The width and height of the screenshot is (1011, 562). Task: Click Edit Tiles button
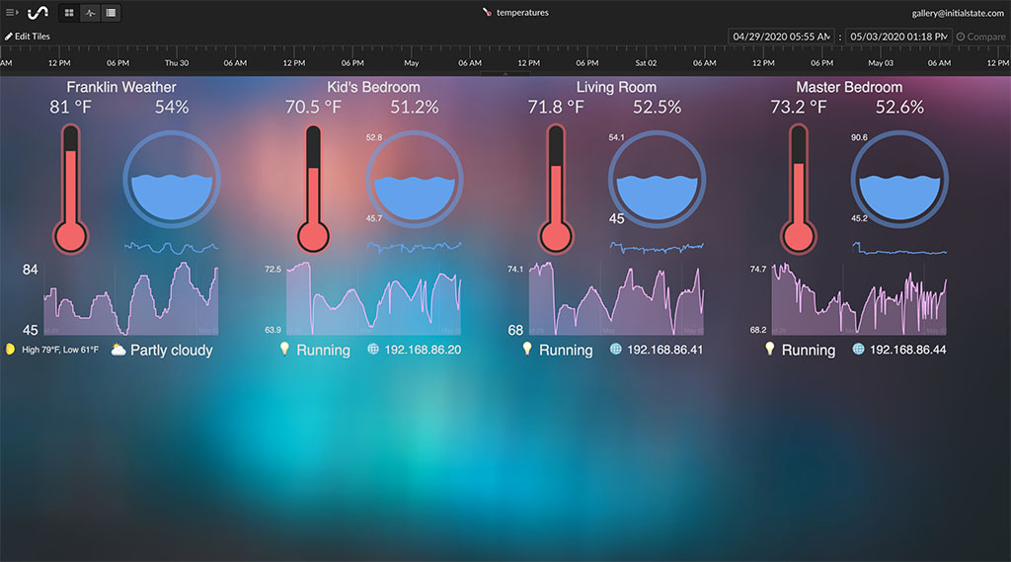tap(28, 37)
